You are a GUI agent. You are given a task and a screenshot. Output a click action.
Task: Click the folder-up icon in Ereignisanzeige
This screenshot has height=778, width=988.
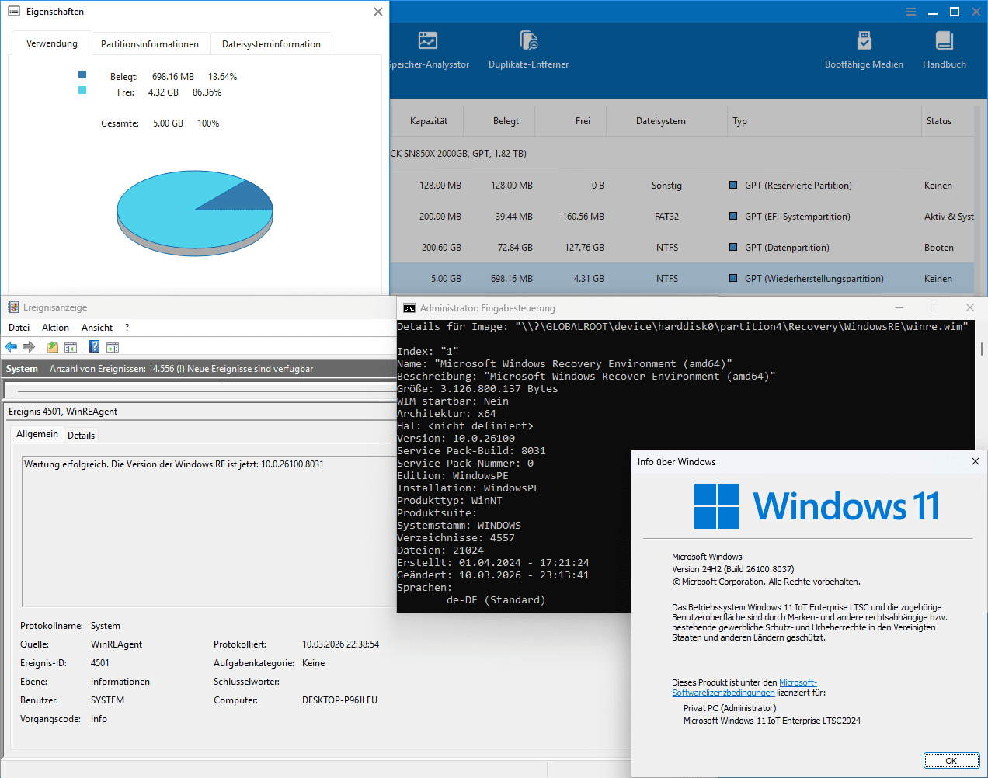pos(53,347)
